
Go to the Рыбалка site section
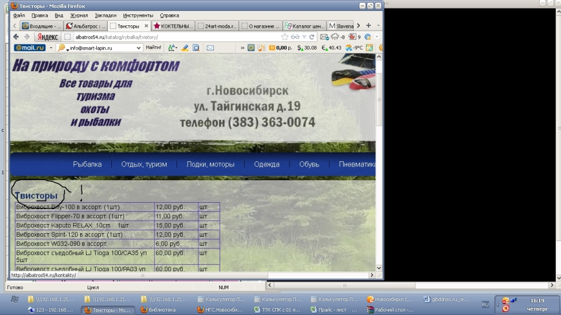coord(87,164)
